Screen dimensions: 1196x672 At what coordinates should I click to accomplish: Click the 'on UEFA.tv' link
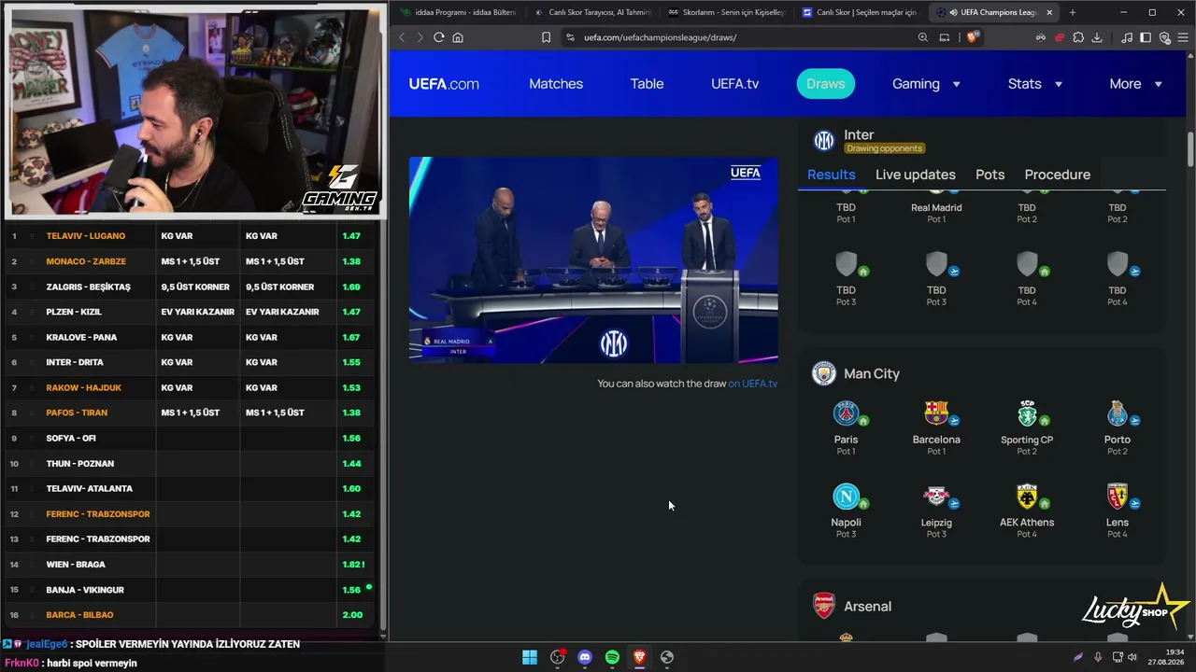click(x=753, y=384)
